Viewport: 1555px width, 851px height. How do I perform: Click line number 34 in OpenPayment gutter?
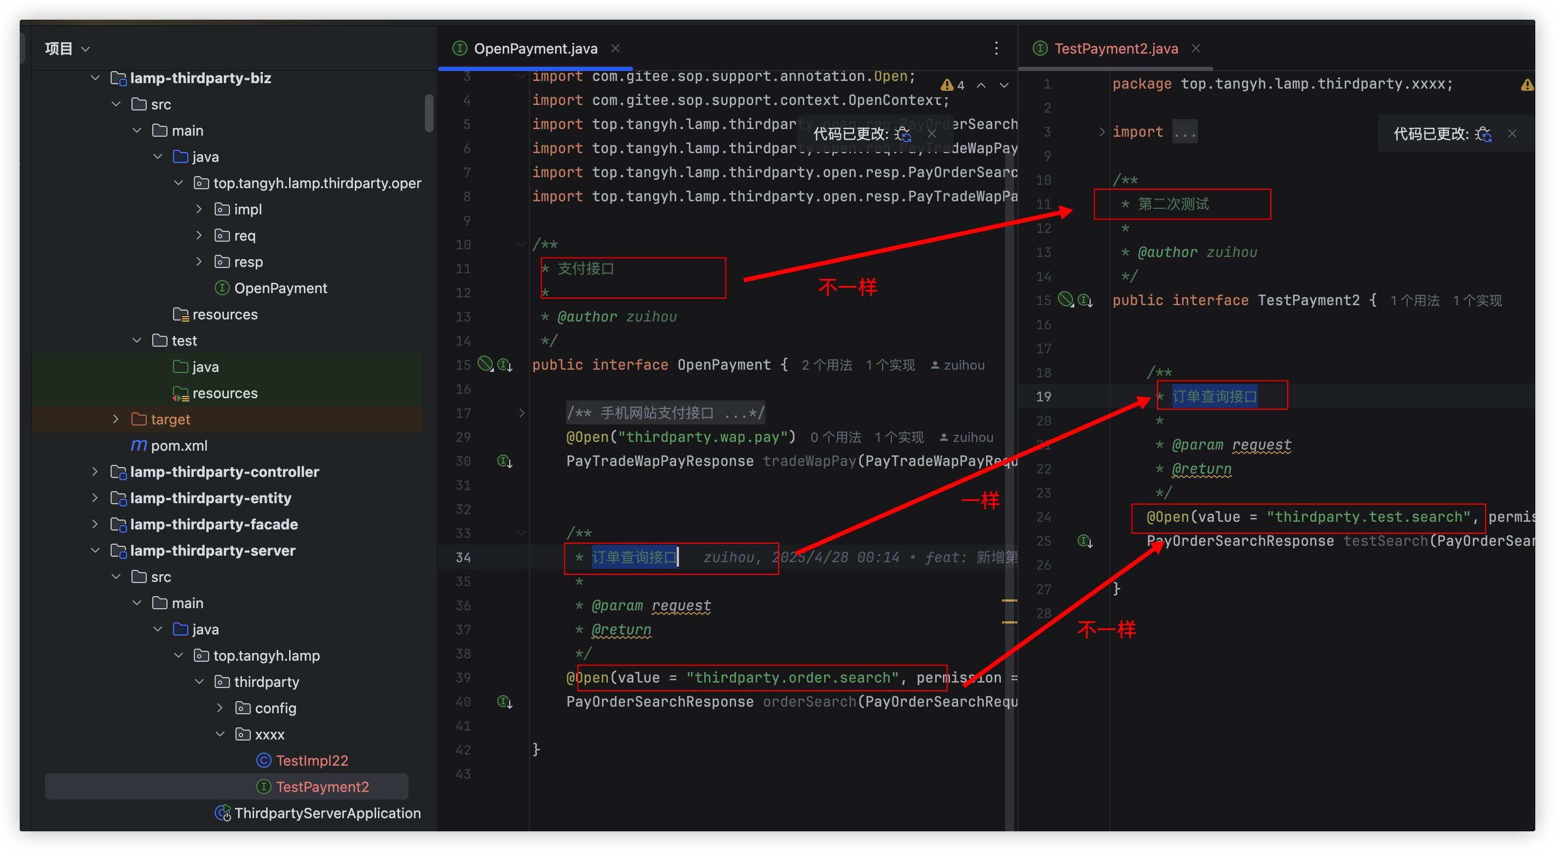[463, 557]
